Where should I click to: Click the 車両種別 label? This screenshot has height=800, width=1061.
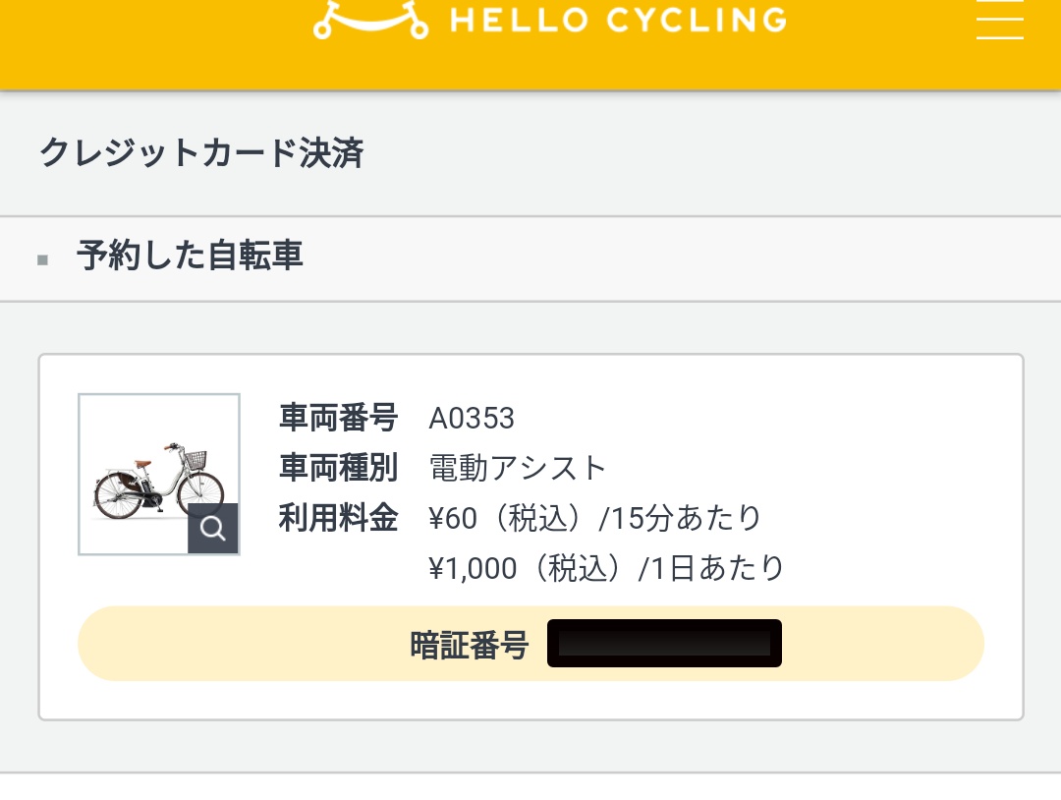coord(338,468)
